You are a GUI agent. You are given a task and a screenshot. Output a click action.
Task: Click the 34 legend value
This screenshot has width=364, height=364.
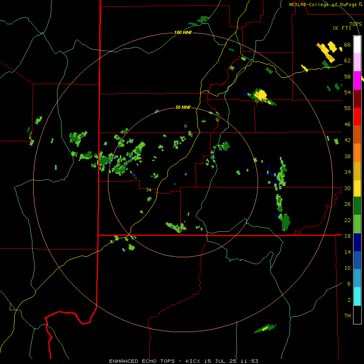point(347,172)
